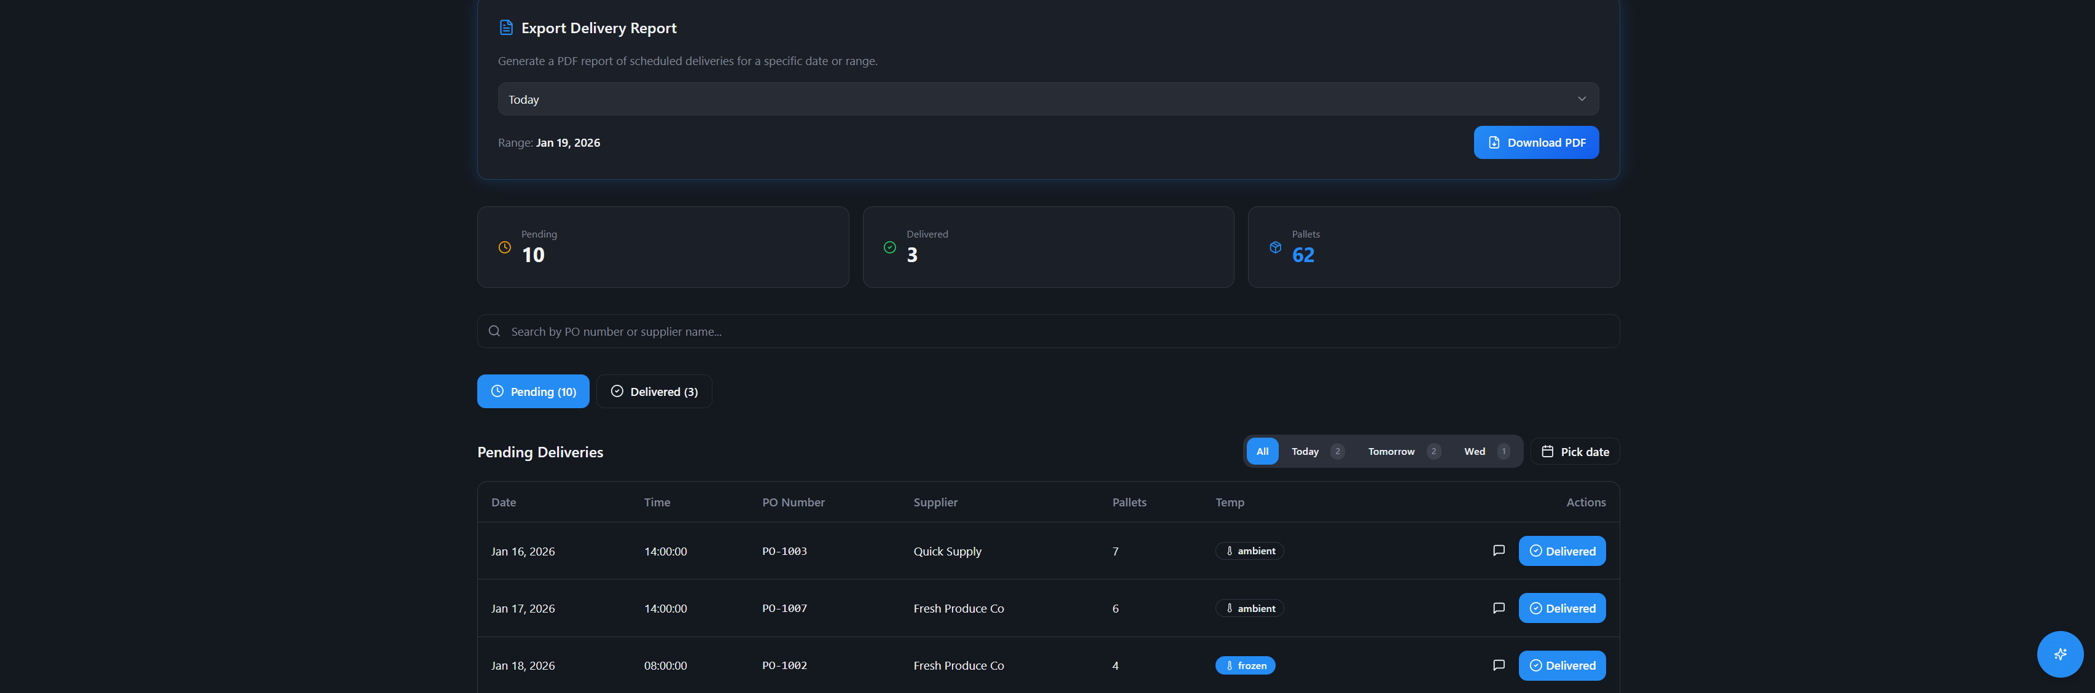Select the Wed date filter tab
This screenshot has height=693, width=2095.
(x=1473, y=451)
